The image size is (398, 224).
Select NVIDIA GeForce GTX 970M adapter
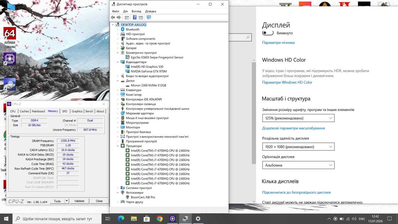coord(148,71)
